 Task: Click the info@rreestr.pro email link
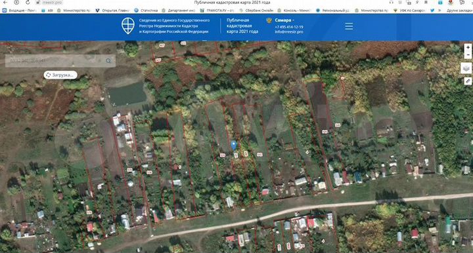click(289, 31)
